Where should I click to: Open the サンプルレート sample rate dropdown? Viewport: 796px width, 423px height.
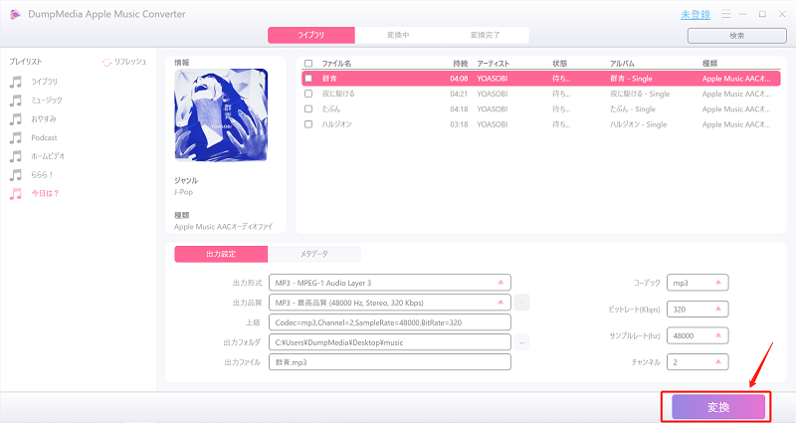coord(697,335)
